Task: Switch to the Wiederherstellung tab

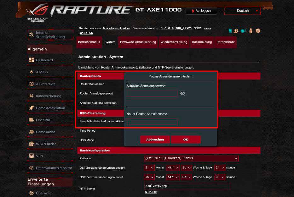Action: pyautogui.click(x=174, y=42)
